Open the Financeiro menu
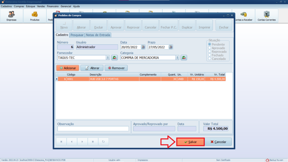Screen dimensions: 288x162 53,6
